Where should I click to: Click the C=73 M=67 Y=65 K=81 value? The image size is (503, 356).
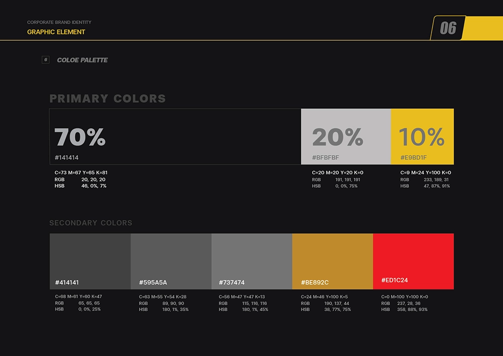pyautogui.click(x=81, y=173)
